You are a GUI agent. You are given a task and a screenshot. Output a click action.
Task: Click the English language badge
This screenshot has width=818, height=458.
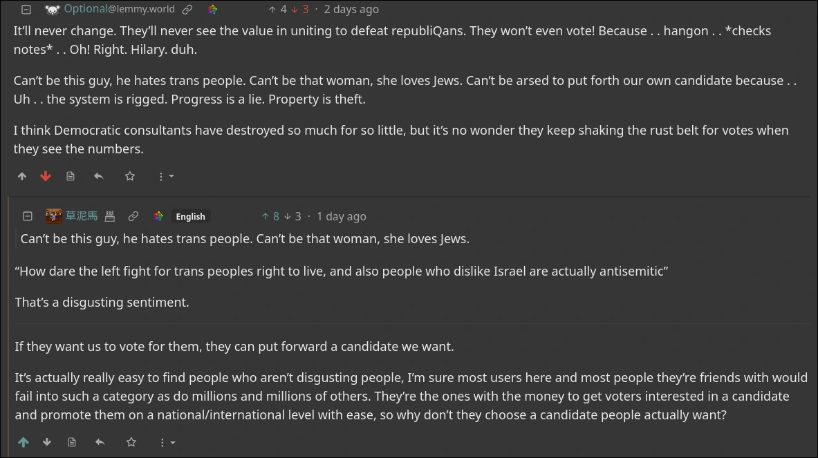point(190,216)
